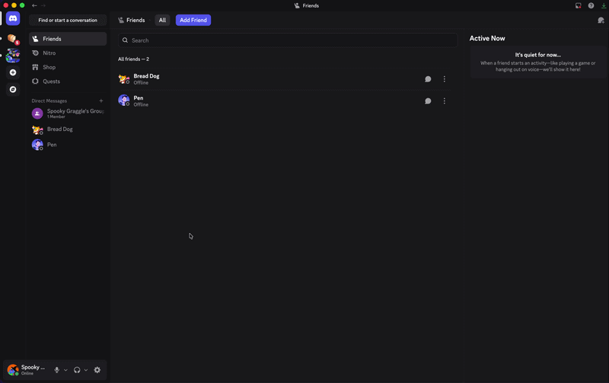Screen dimensions: 609x383
Task: Open Nitro page in sidebar
Action: [68, 53]
